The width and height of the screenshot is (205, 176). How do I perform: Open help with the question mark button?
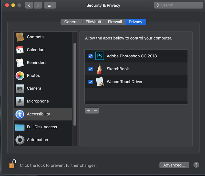196,165
